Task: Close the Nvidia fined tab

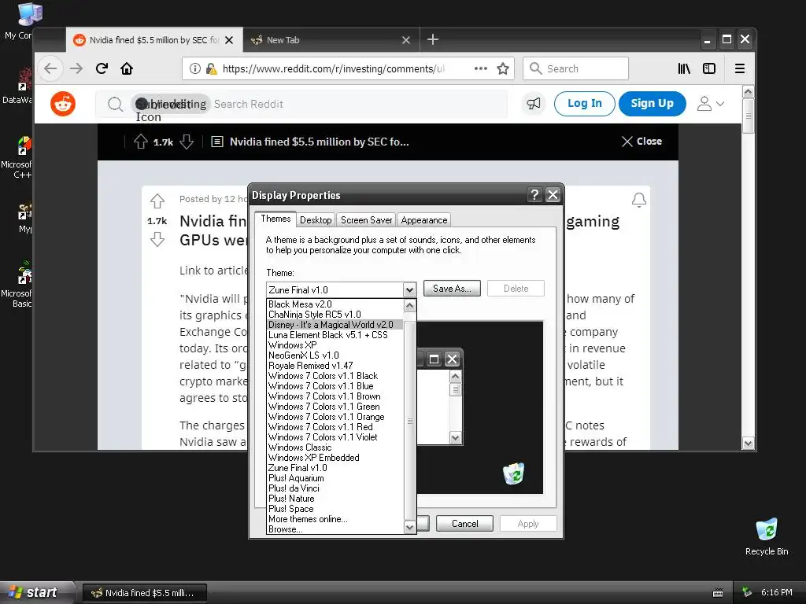Action: (229, 40)
